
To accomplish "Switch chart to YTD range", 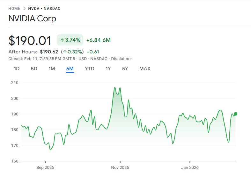I will click(90, 69).
